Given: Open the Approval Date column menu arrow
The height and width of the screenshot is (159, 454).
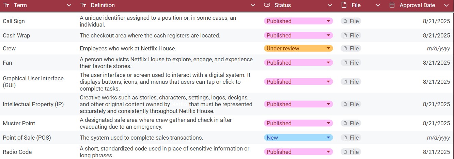Looking at the screenshot, I should coord(447,5).
